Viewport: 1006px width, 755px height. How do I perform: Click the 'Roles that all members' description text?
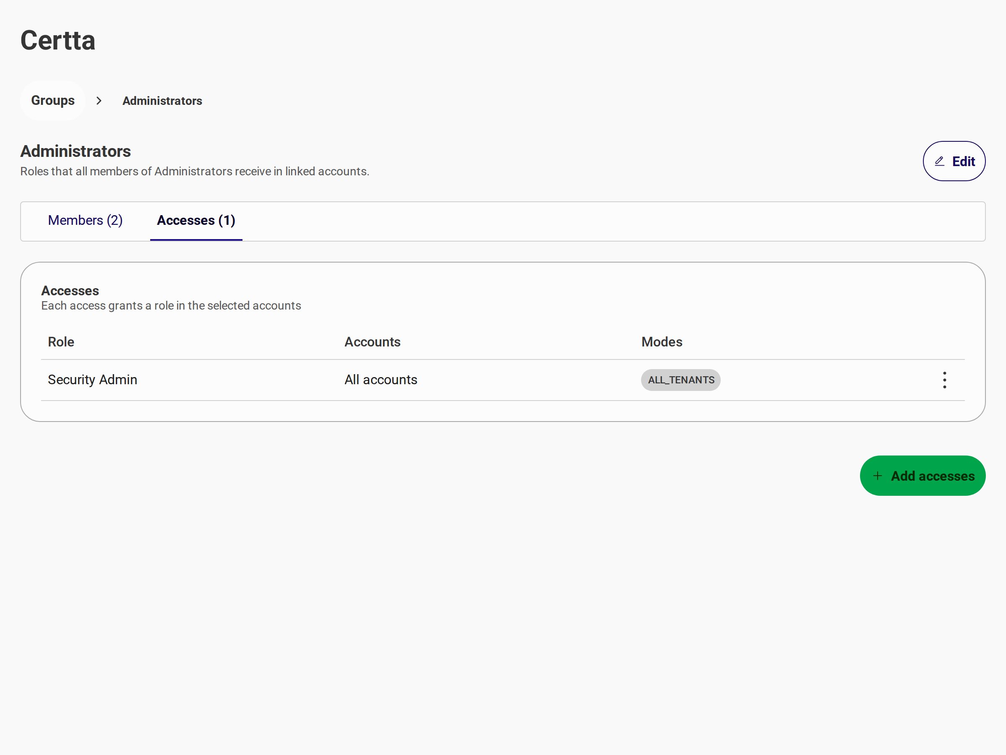tap(195, 172)
